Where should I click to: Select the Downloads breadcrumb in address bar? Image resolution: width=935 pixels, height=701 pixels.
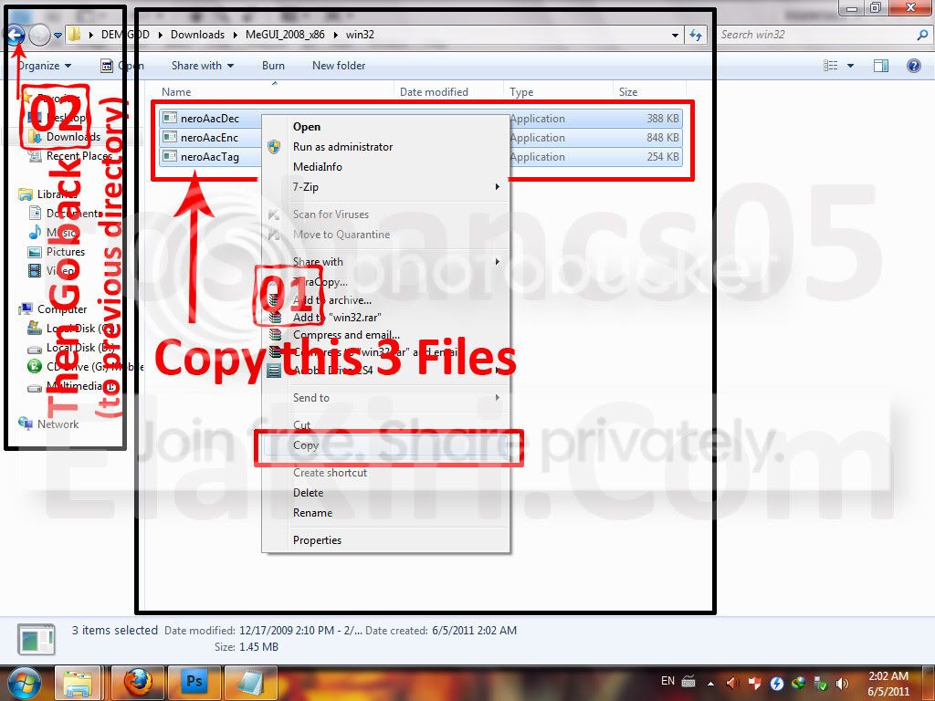tap(197, 35)
